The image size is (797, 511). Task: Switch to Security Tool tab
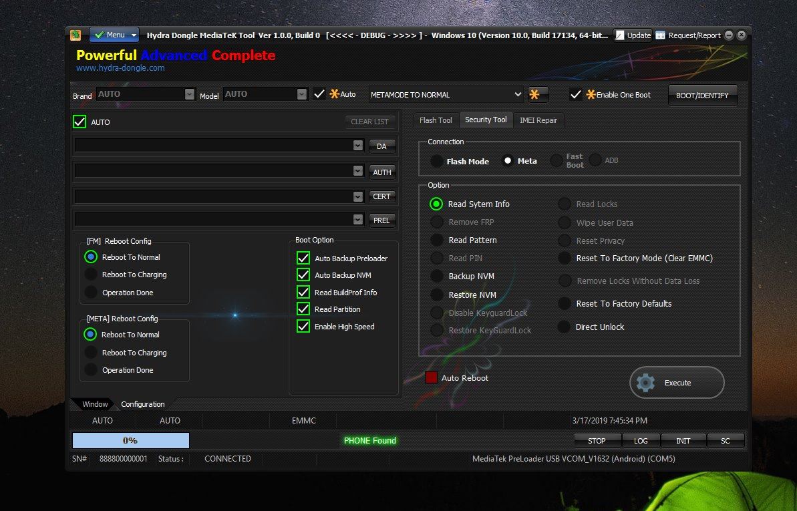[x=486, y=120]
